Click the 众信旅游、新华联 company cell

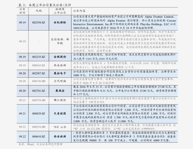(x=60, y=41)
